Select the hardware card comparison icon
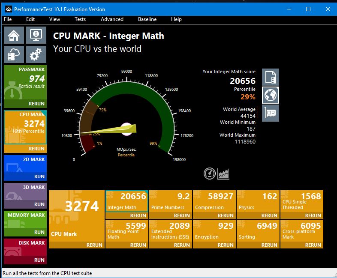The width and height of the screenshot is (337, 278). (x=271, y=113)
